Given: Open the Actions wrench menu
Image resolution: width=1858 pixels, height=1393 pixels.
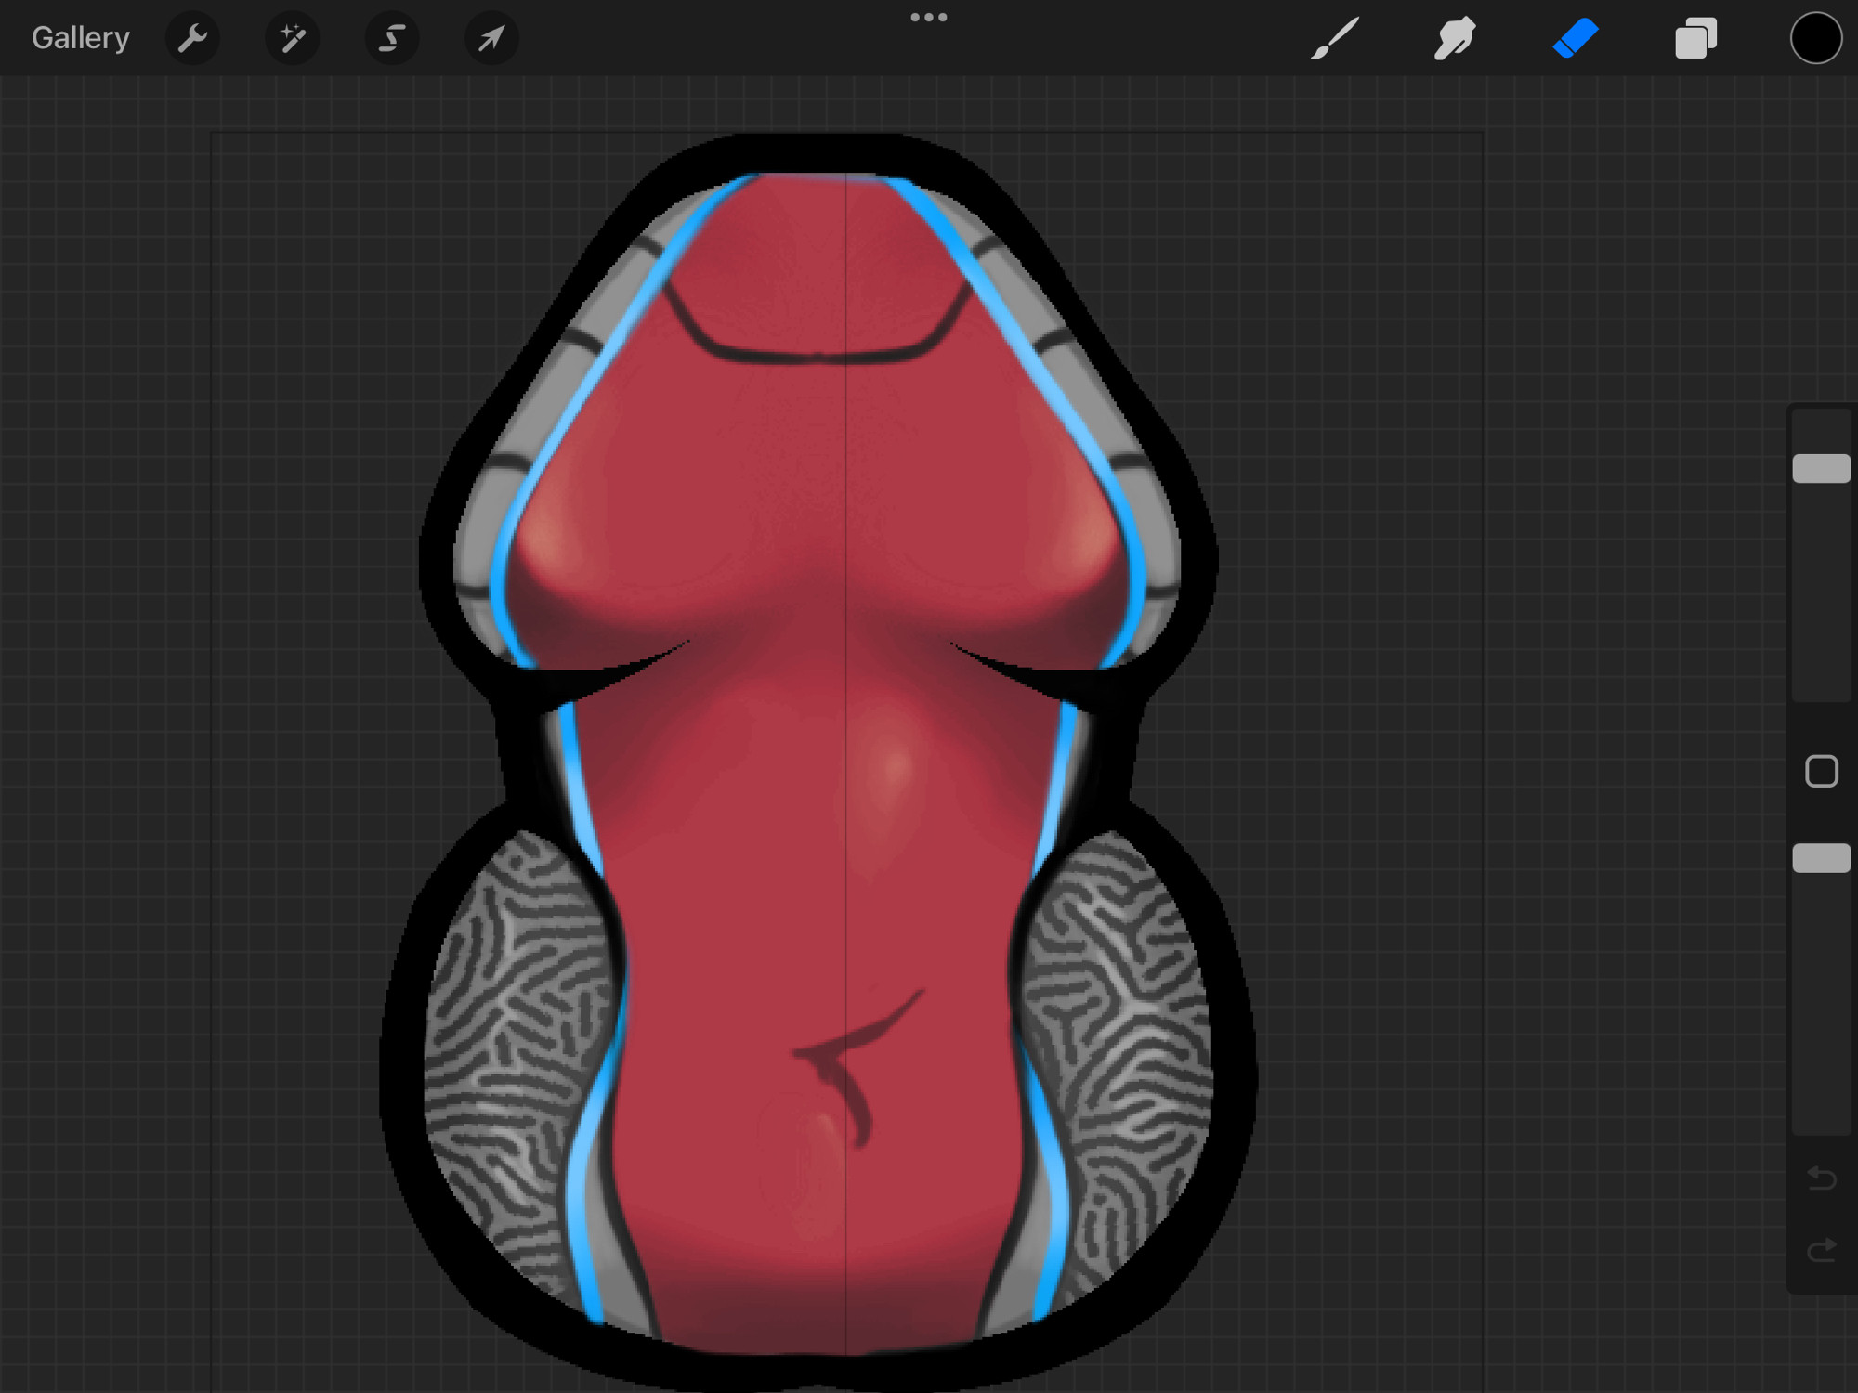Looking at the screenshot, I should 192,38.
